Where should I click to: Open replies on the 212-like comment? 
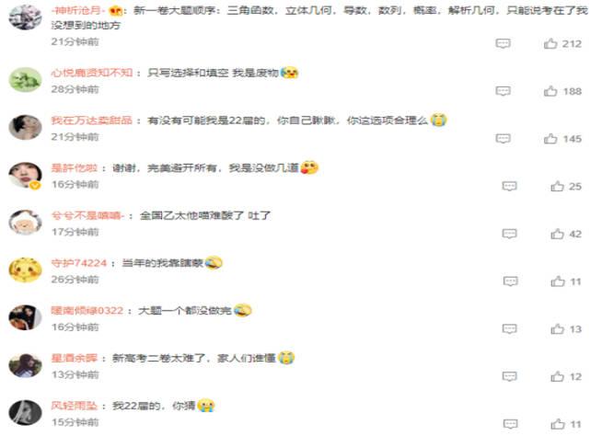click(503, 43)
